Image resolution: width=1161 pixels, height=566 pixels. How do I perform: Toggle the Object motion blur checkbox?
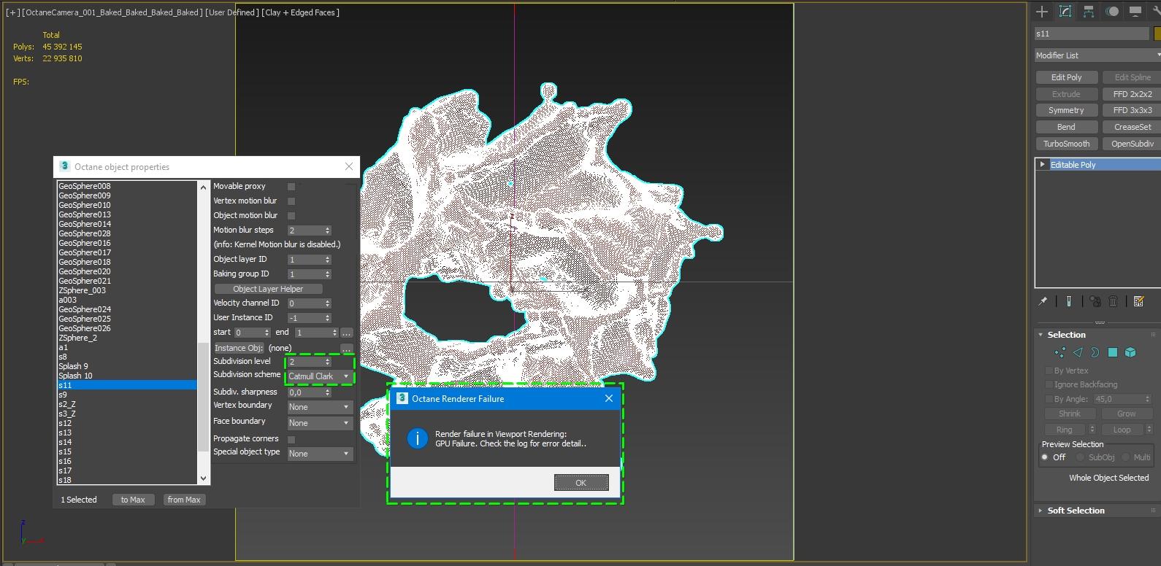(291, 216)
